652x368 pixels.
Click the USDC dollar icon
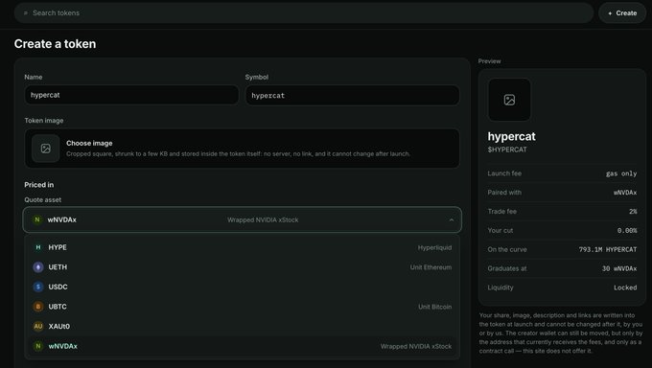(37, 287)
